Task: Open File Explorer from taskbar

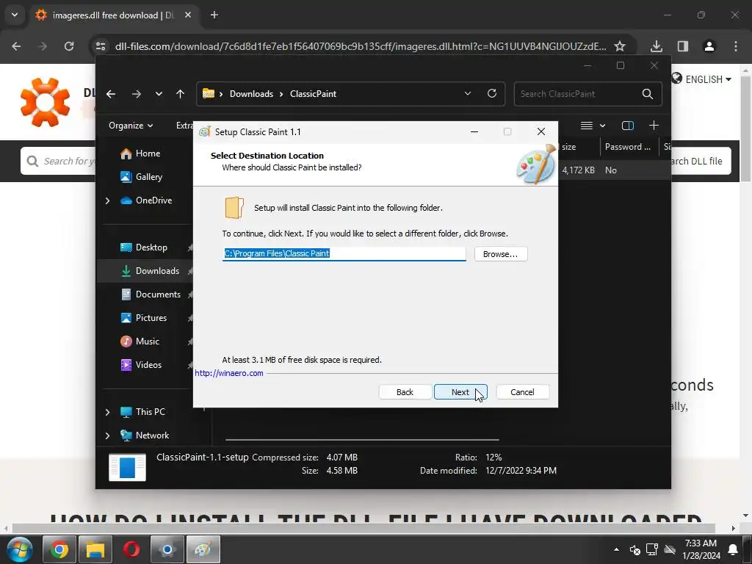Action: (x=95, y=549)
